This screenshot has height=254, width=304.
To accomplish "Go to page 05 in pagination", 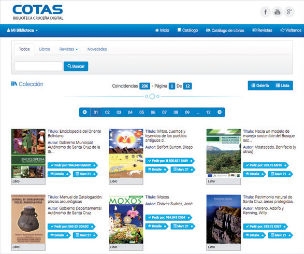I will pos(141,112).
